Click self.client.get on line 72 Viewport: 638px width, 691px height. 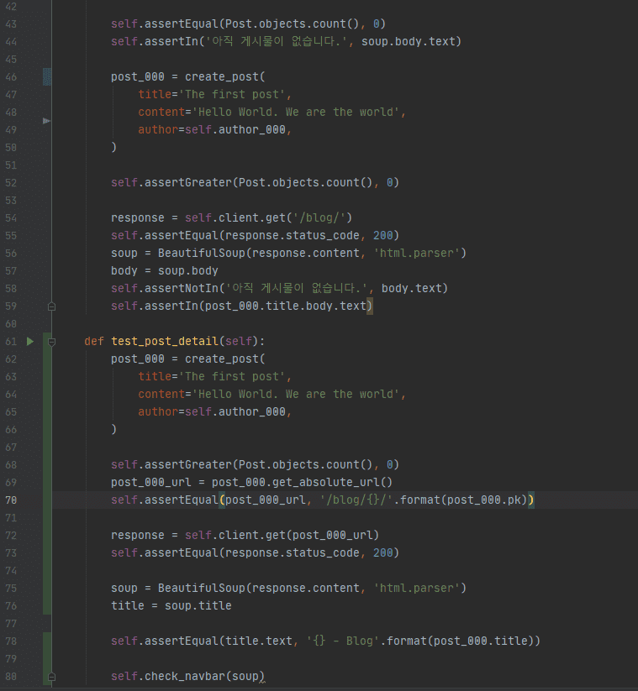[x=235, y=535]
